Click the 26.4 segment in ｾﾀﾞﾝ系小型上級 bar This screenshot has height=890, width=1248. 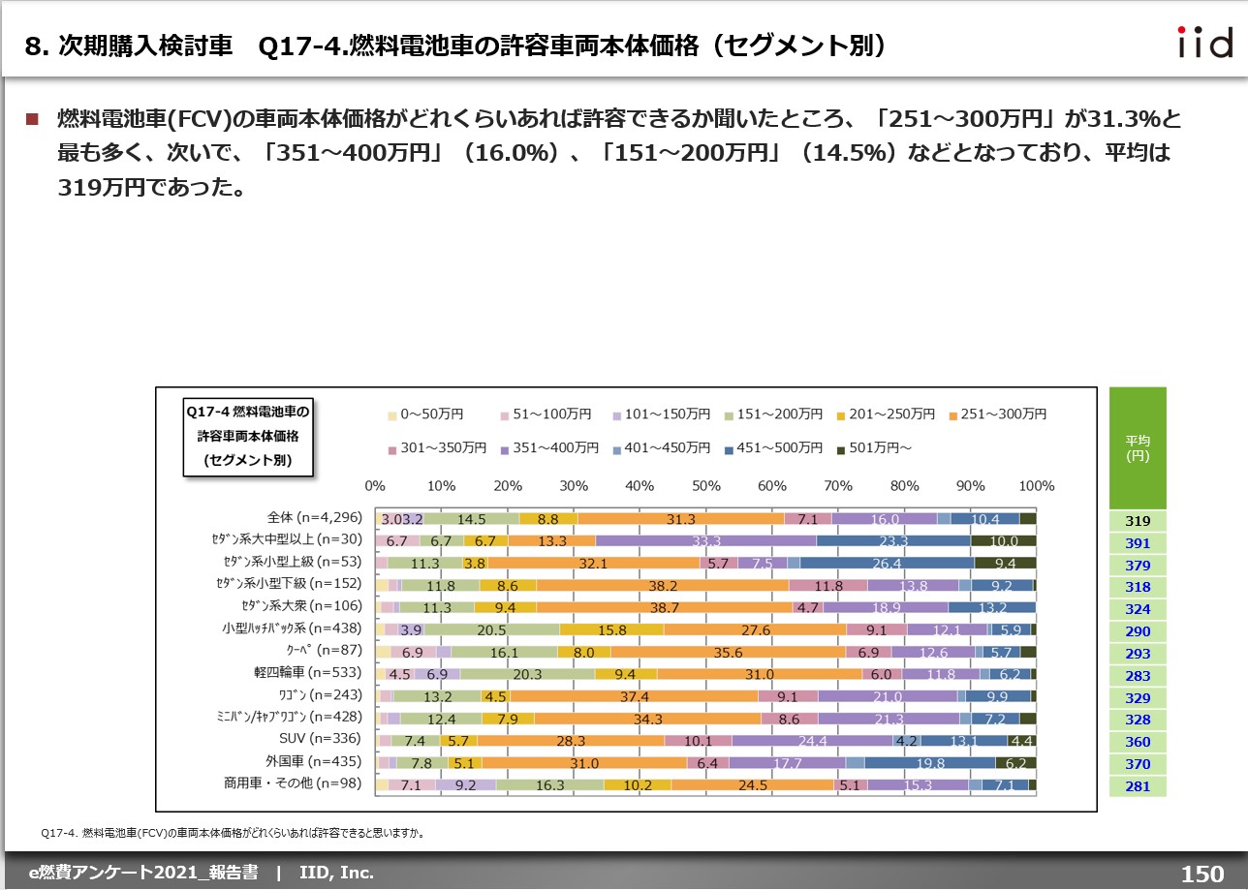click(x=888, y=563)
